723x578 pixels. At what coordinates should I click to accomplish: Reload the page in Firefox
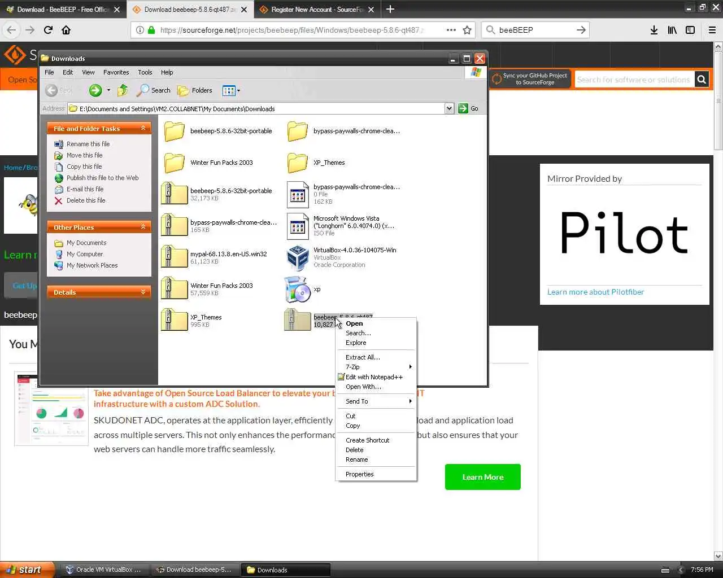(x=48, y=30)
